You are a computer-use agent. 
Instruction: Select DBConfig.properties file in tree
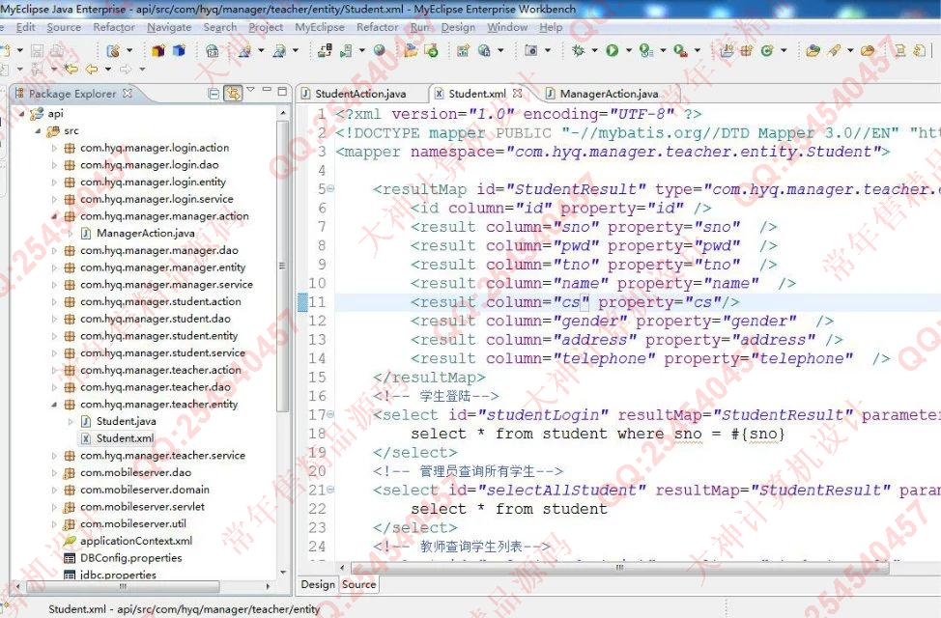click(130, 558)
